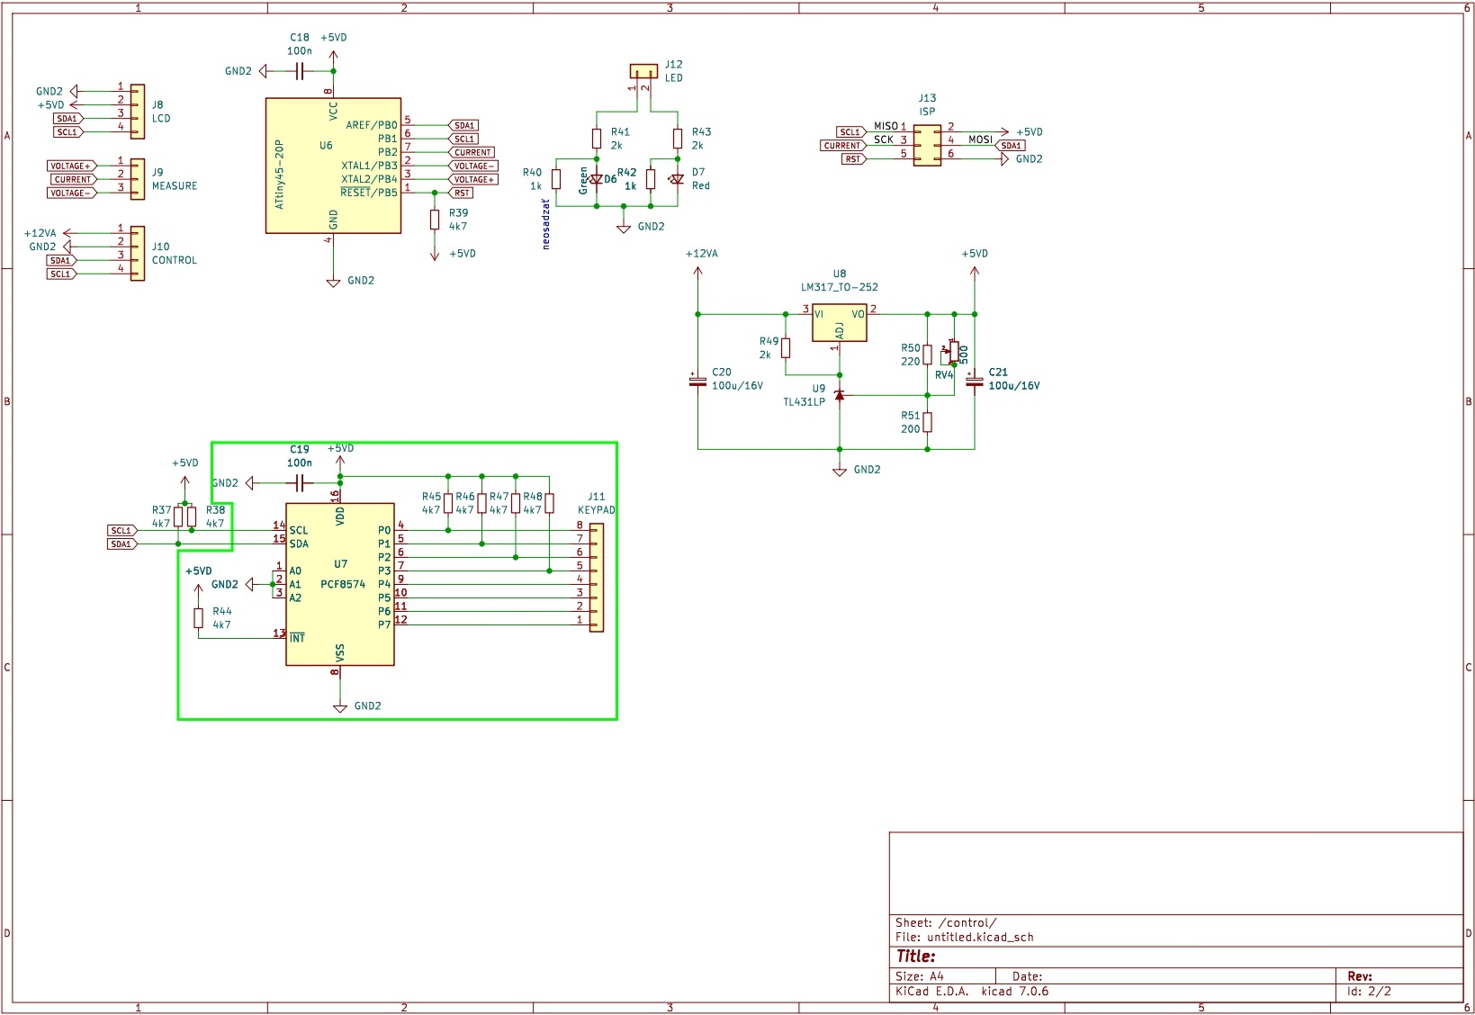Click the PCF8574 chip U7 body
Image resolution: width=1475 pixels, height=1015 pixels.
click(339, 585)
